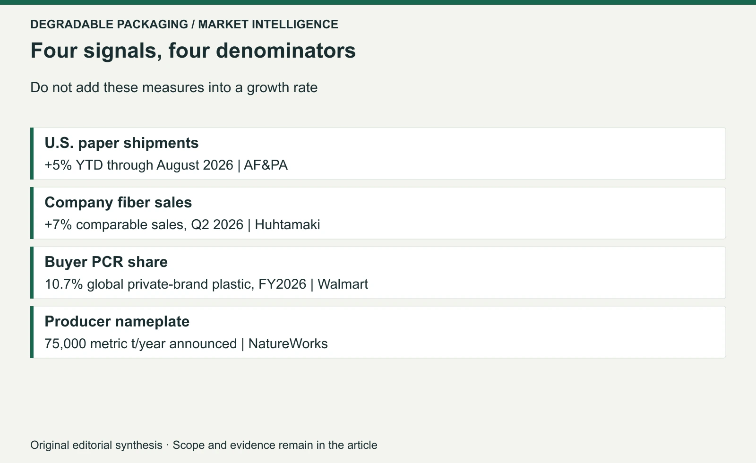Click the Original editorial synthesis footer note
The height and width of the screenshot is (463, 756).
pyautogui.click(x=96, y=445)
